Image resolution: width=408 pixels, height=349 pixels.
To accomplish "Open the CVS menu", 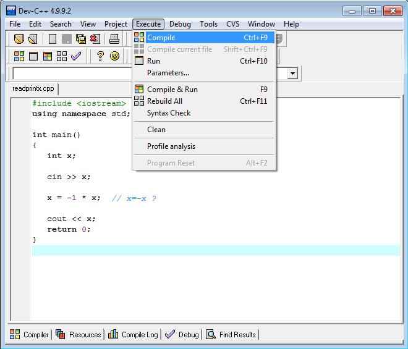I will pos(232,24).
